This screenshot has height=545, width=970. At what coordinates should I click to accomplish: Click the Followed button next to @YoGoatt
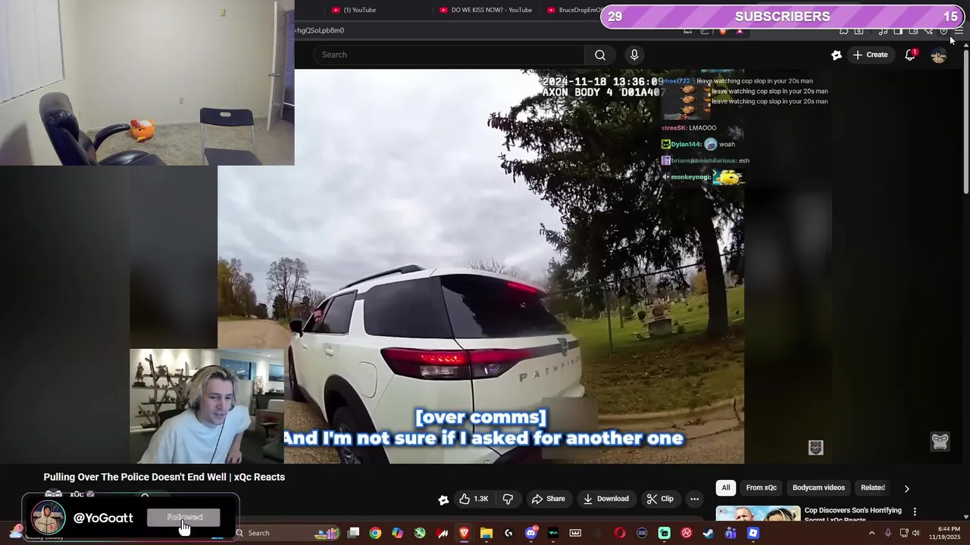[x=185, y=518]
